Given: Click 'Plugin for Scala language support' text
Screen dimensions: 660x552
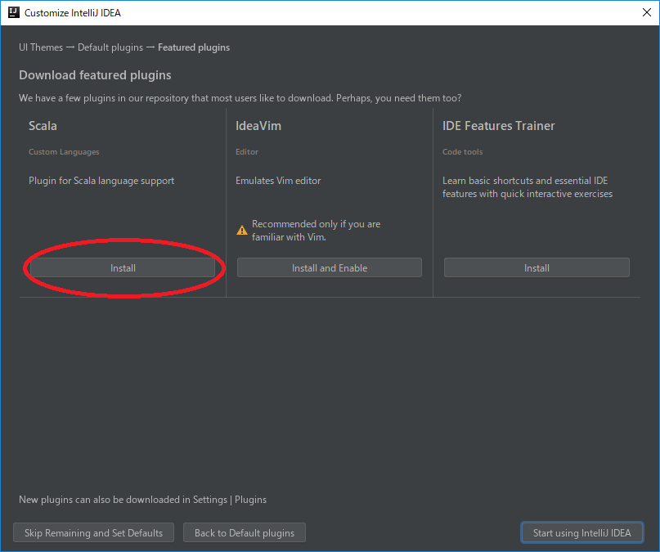Looking at the screenshot, I should (101, 181).
